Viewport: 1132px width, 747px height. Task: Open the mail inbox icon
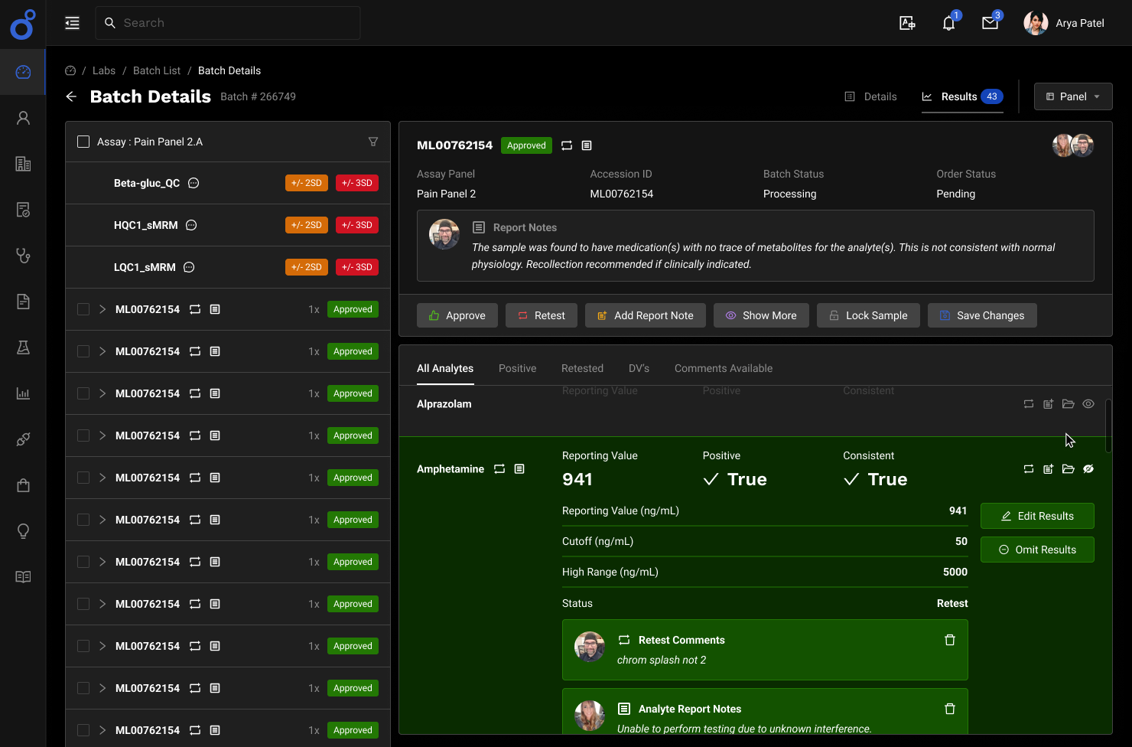(x=990, y=23)
